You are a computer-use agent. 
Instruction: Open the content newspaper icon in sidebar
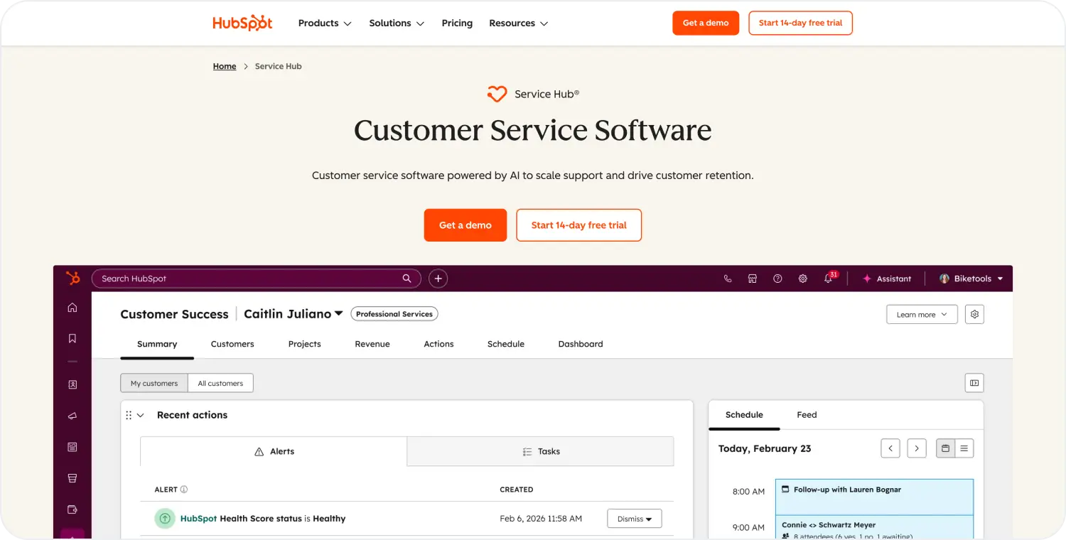click(x=72, y=447)
